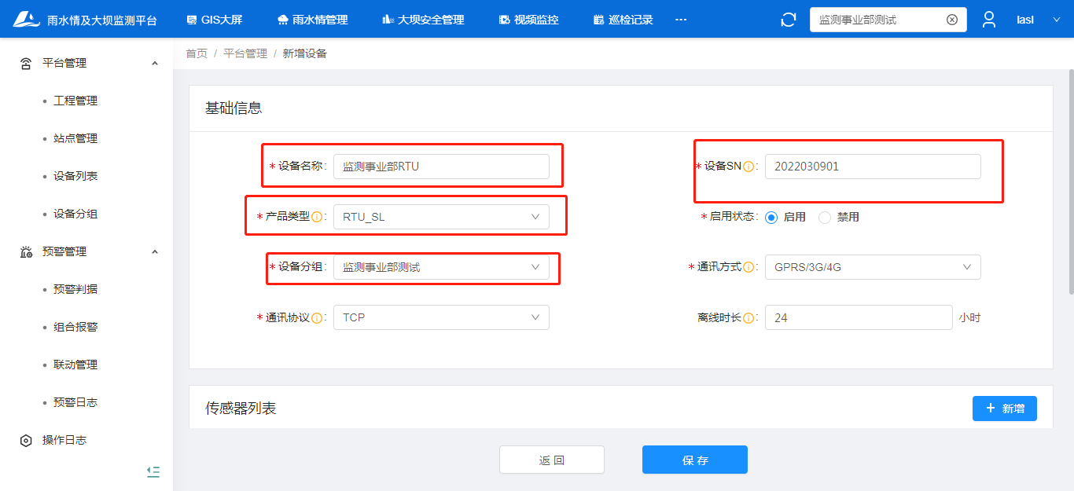The width and height of the screenshot is (1074, 491).
Task: Click info icon next to 离线时长
Action: pos(748,318)
